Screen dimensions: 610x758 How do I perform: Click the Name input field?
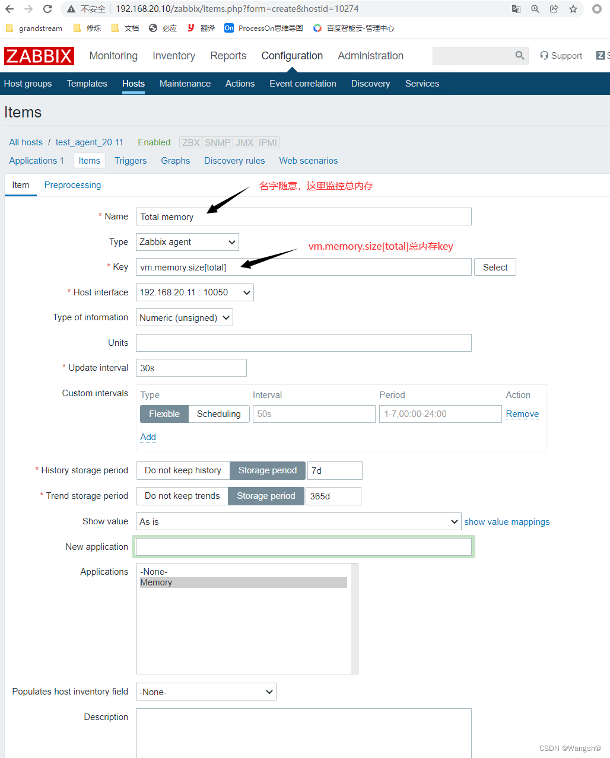click(x=304, y=216)
